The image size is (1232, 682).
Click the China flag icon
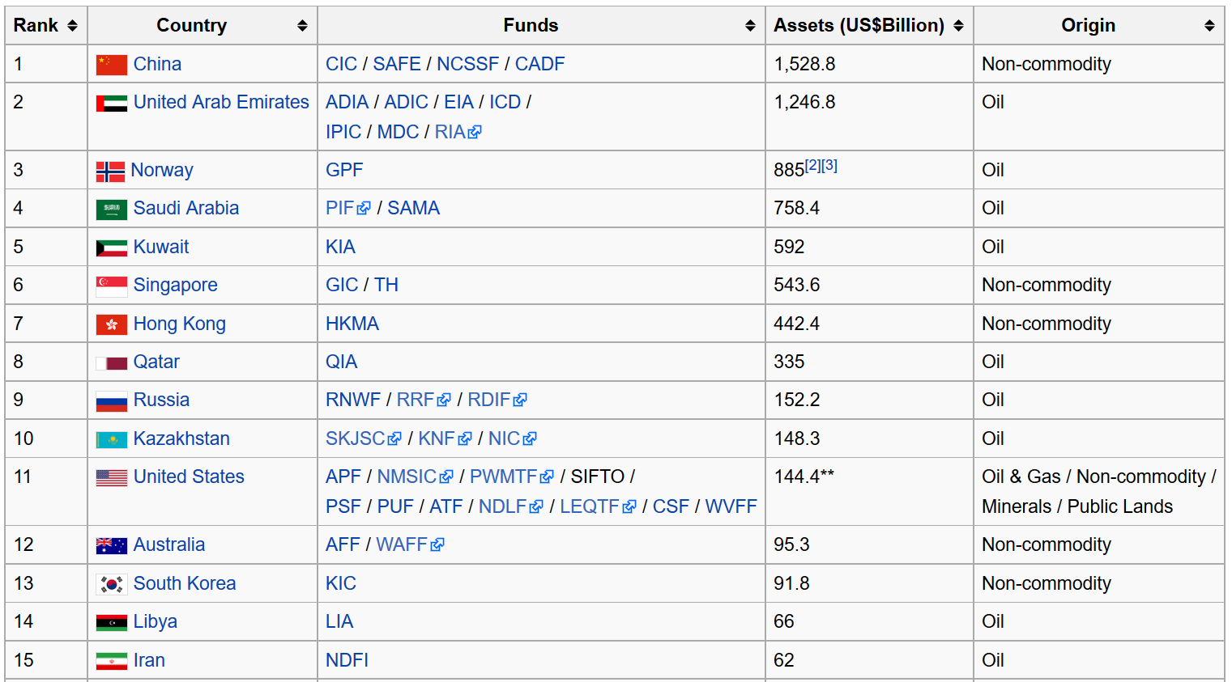[x=111, y=65]
